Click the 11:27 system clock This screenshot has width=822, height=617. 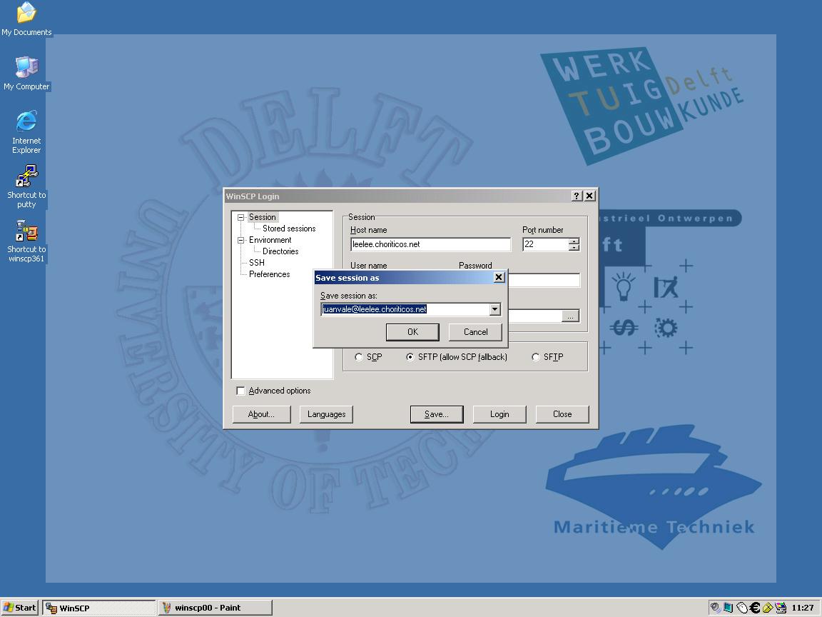(802, 608)
